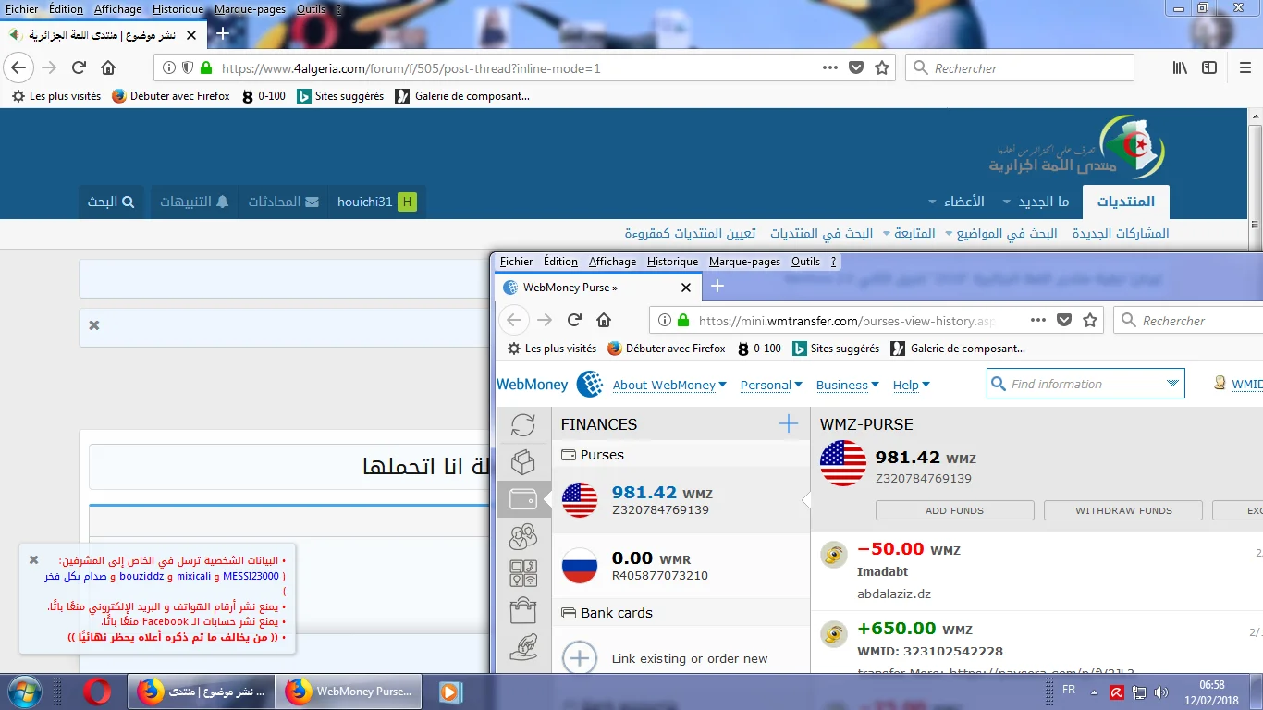Viewport: 1263px width, 710px height.
Task: Click the home icon in WebMoney browser toolbar
Action: pyautogui.click(x=604, y=321)
